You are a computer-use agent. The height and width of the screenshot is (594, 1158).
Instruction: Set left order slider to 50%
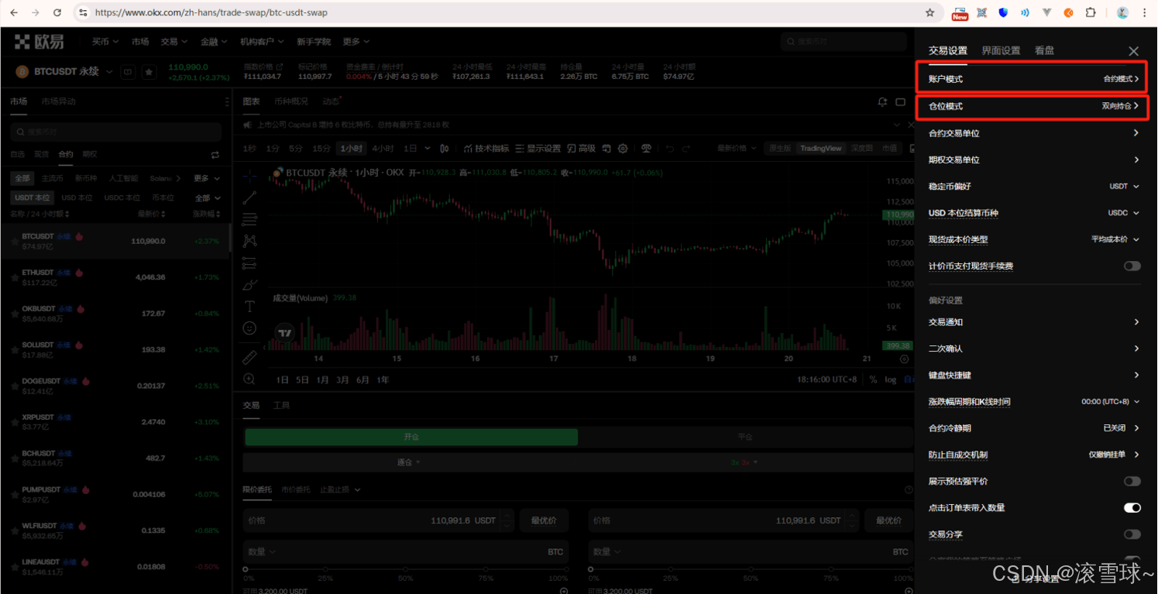(406, 569)
